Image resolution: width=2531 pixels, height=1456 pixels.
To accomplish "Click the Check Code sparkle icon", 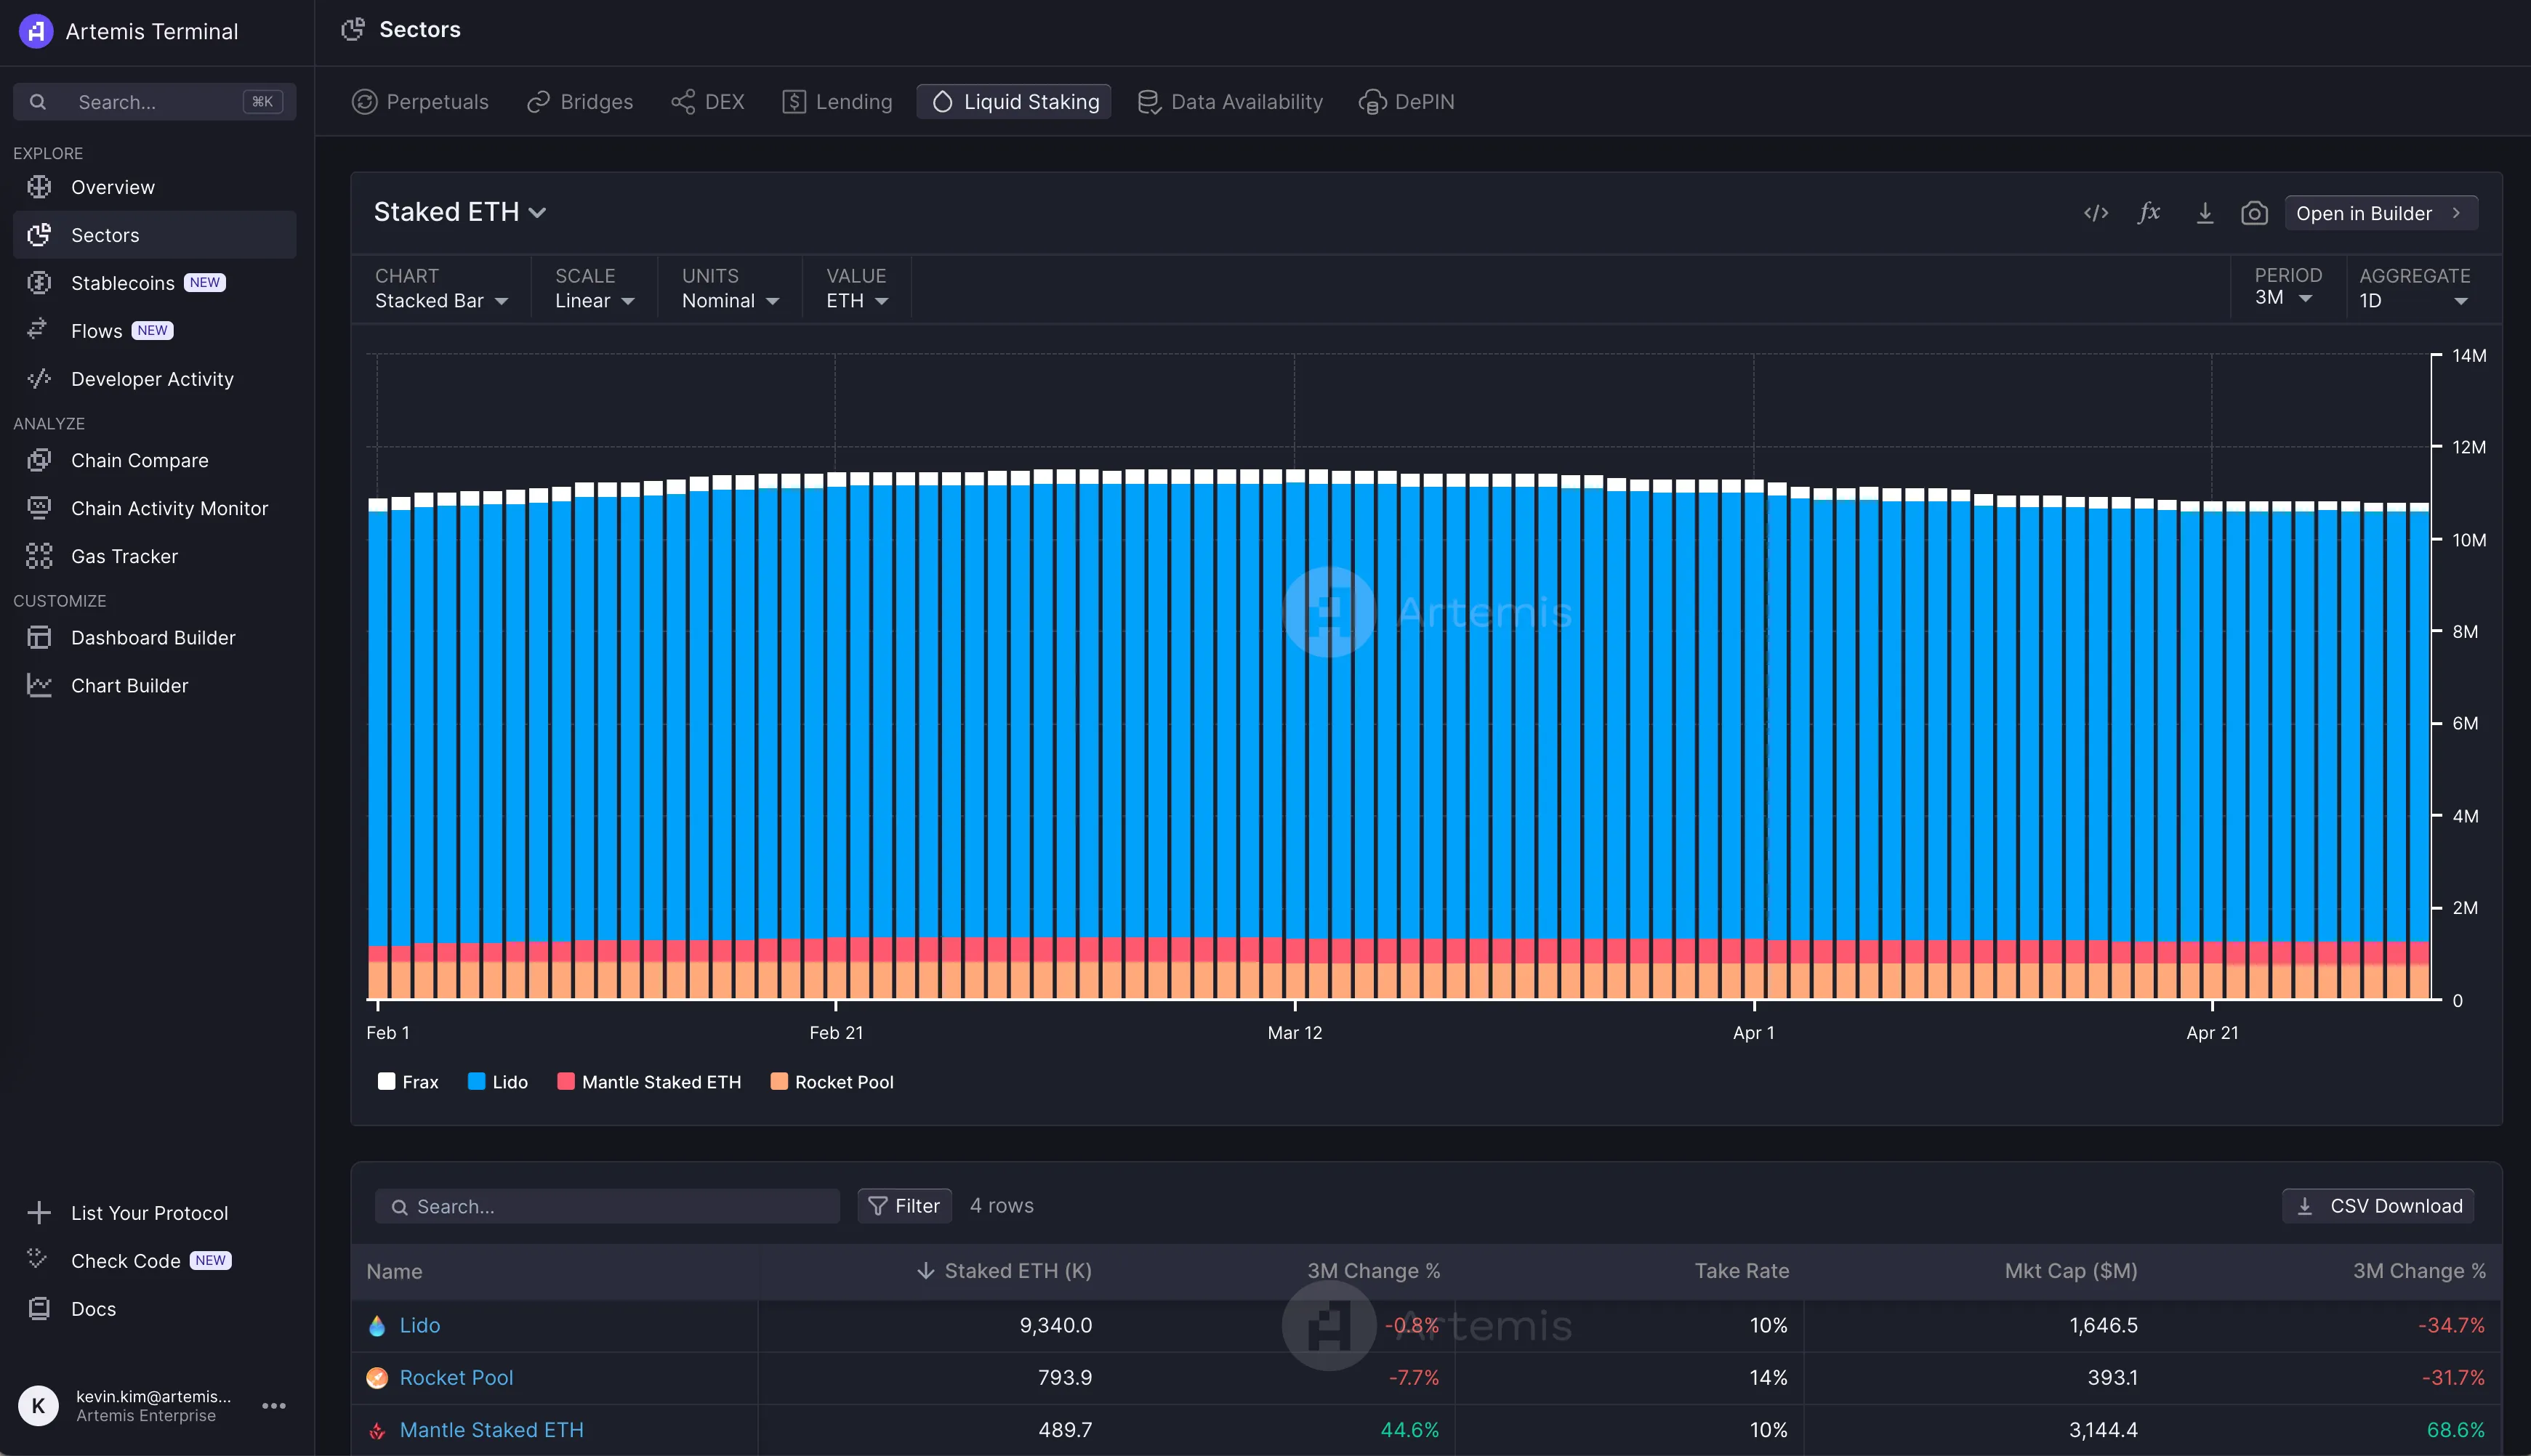I will pyautogui.click(x=38, y=1259).
